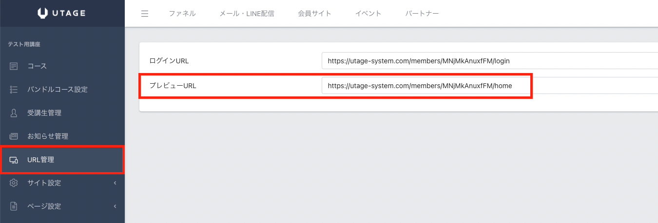Switch to 会員サイト in the top navigation

314,14
